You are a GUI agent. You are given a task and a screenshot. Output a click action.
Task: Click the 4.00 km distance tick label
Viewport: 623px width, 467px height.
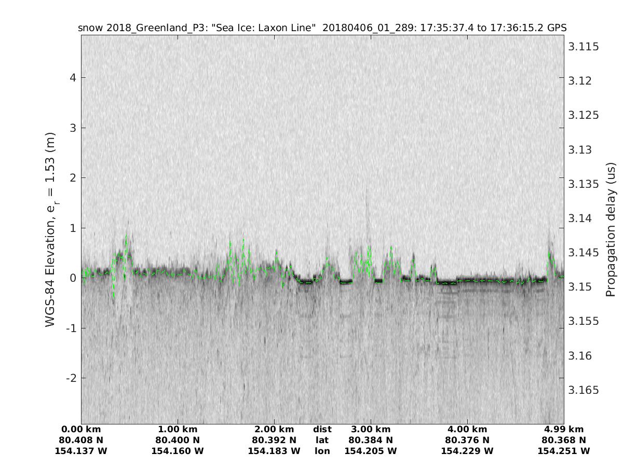click(467, 429)
